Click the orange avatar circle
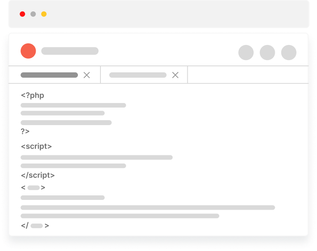The image size is (317, 251). click(x=28, y=51)
